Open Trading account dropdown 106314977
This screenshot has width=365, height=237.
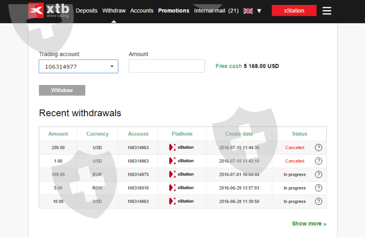pyautogui.click(x=79, y=66)
